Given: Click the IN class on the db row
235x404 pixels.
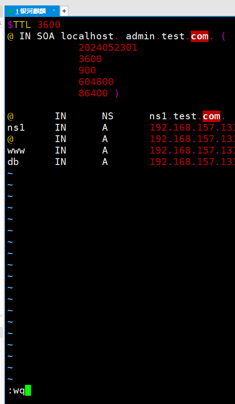Looking at the screenshot, I should point(61,161).
